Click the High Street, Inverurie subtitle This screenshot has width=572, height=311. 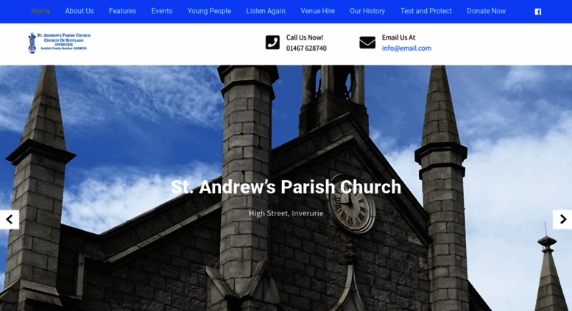[286, 213]
